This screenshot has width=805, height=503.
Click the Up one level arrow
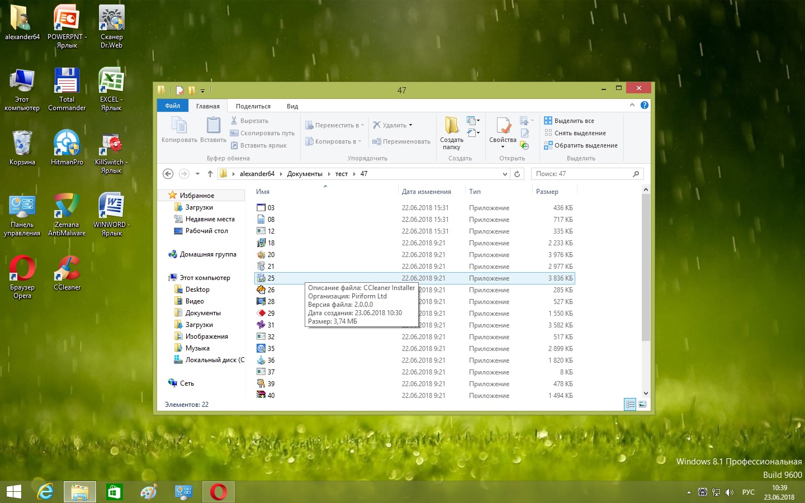(x=210, y=174)
